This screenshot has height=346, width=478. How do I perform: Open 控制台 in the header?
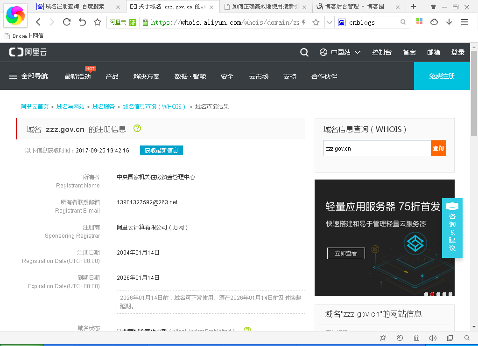(x=381, y=52)
